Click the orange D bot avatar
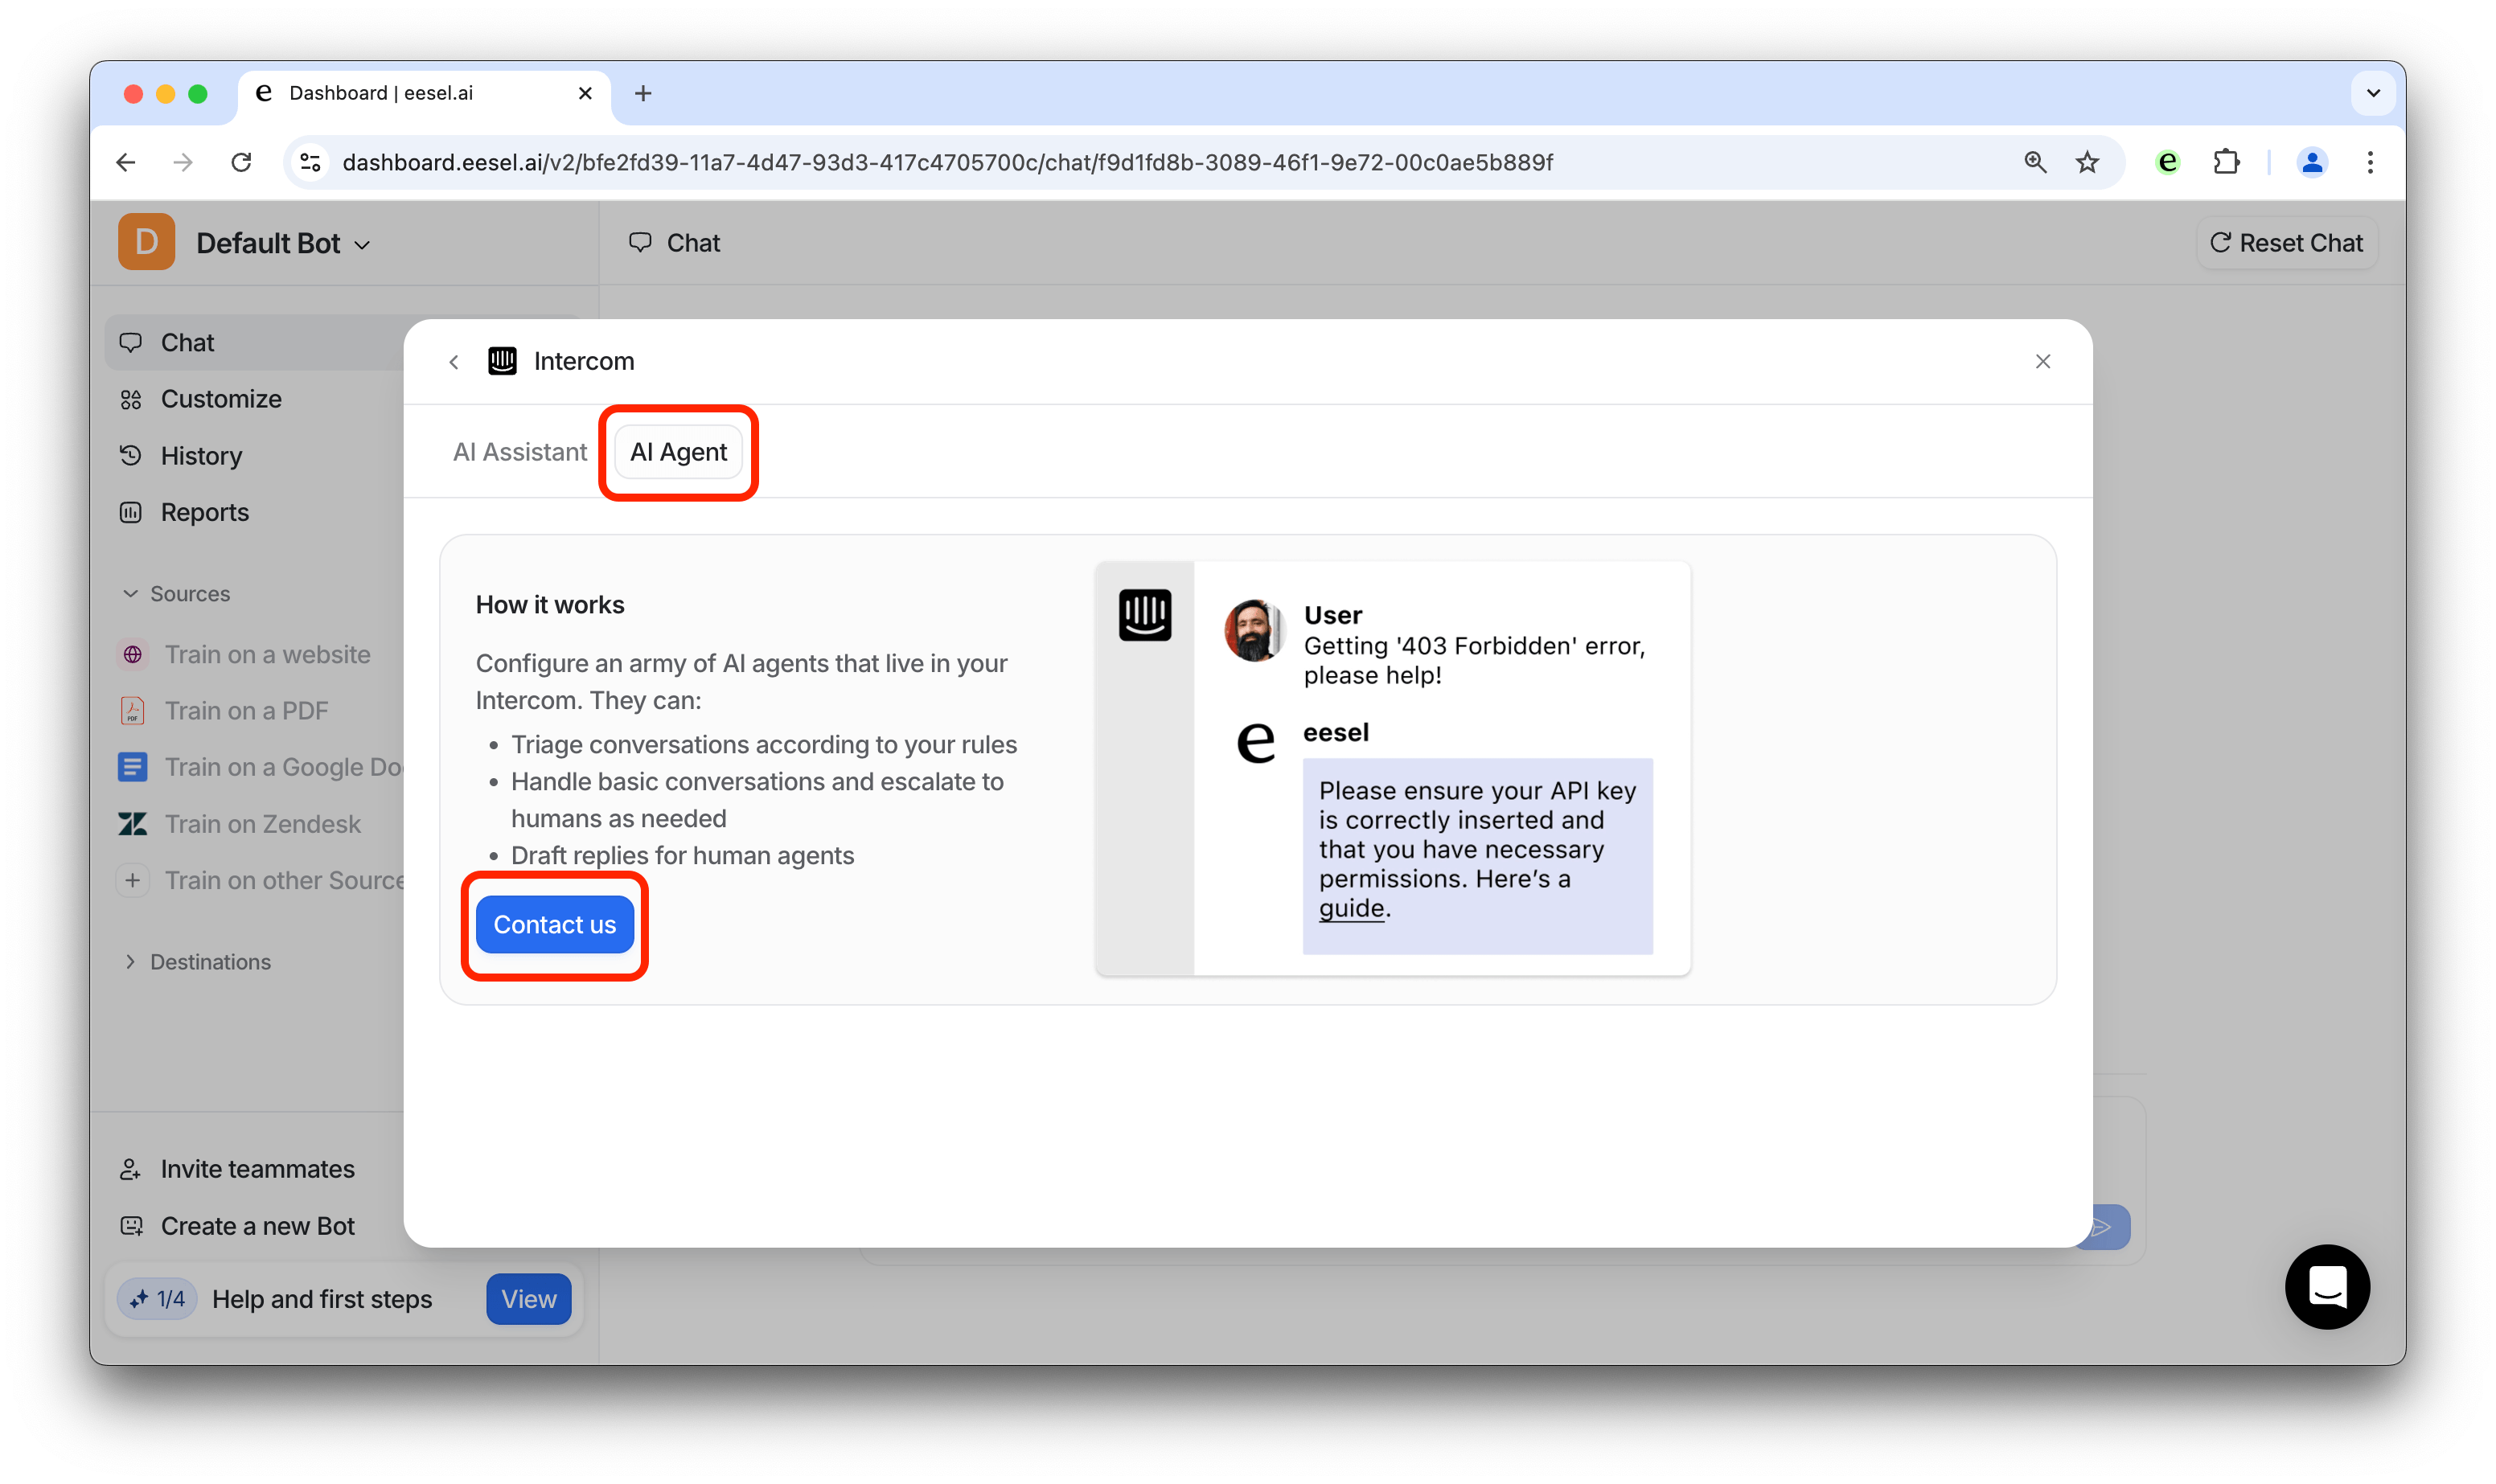The width and height of the screenshot is (2496, 1484). pos(146,242)
